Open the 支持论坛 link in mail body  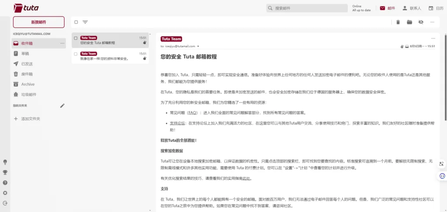click(177, 123)
